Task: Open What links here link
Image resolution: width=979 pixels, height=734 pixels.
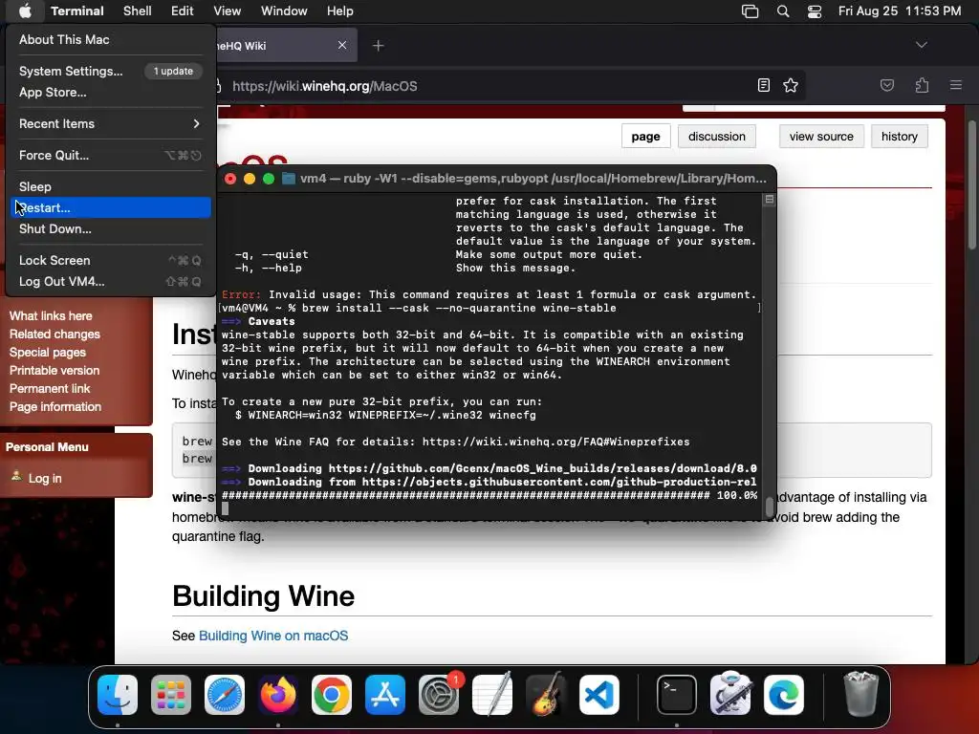Action: [51, 315]
